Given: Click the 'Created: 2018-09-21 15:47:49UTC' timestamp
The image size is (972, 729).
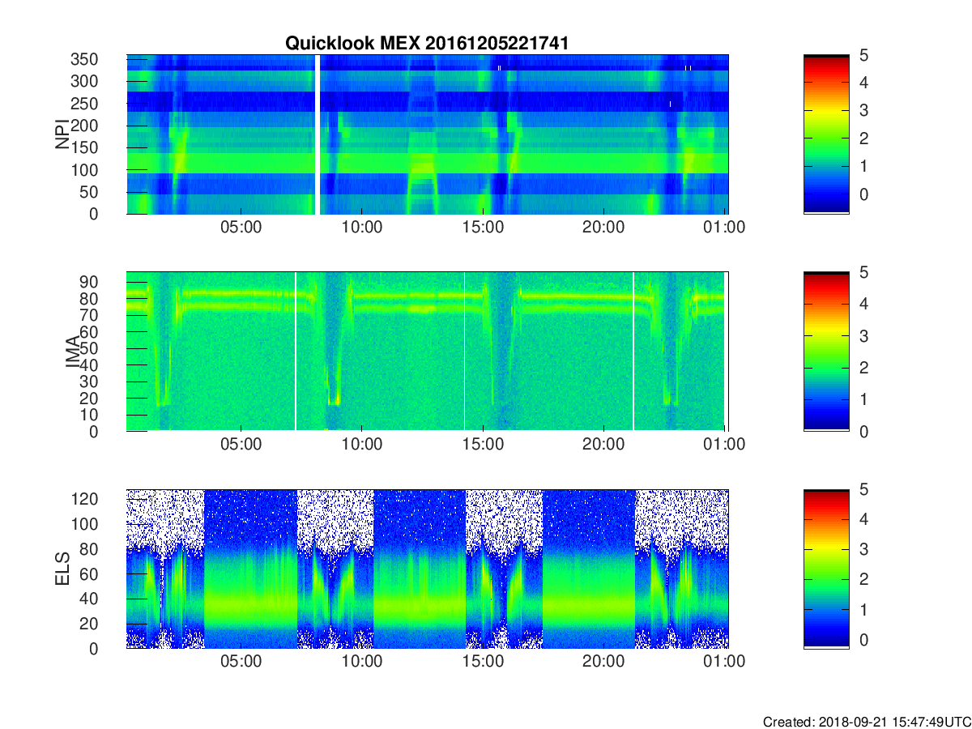Looking at the screenshot, I should (867, 722).
